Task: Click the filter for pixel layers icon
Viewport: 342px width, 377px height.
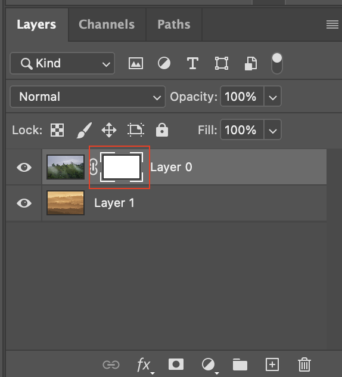Action: [x=136, y=63]
